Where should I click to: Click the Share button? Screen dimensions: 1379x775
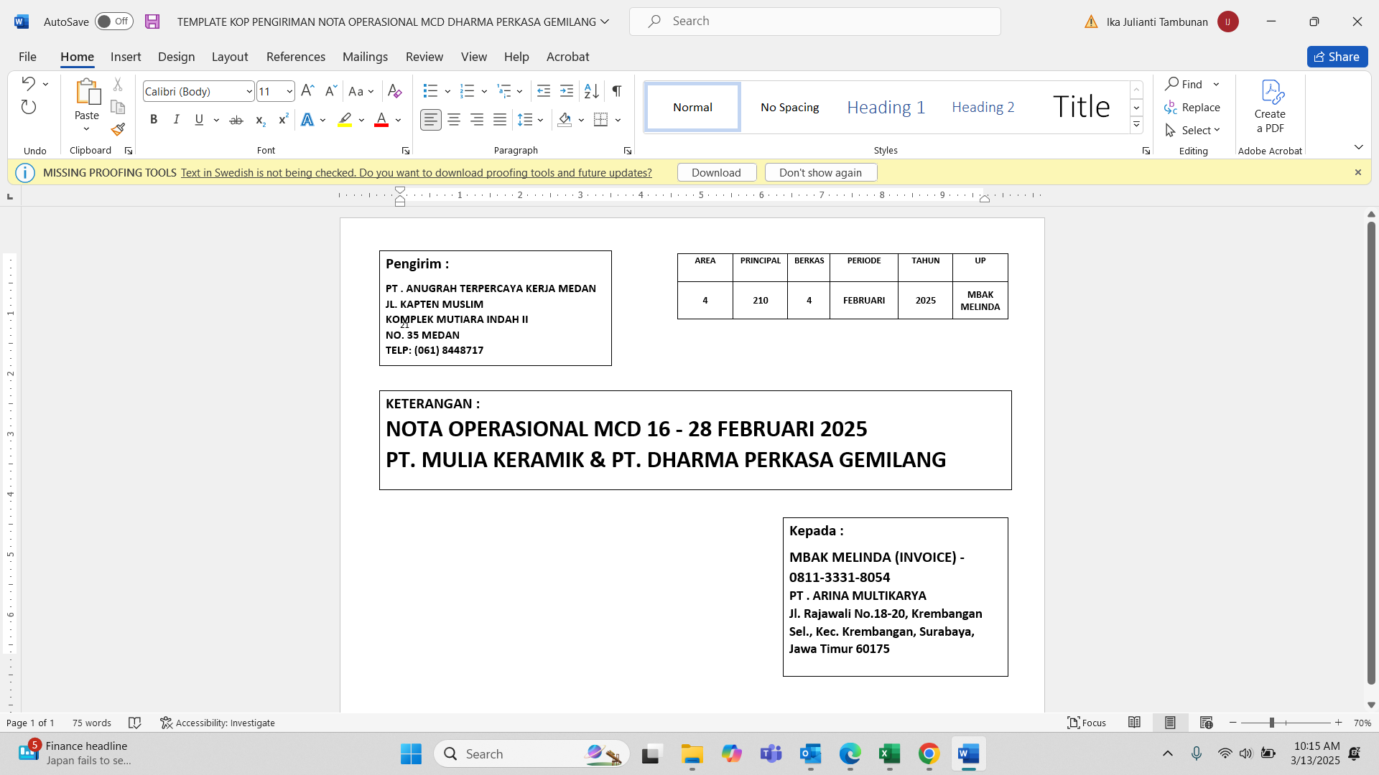pos(1337,57)
